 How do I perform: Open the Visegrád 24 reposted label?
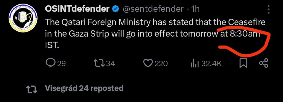84,88
